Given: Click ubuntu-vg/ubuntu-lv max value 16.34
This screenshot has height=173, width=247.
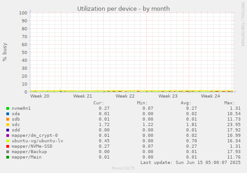Looking at the screenshot, I should [x=234, y=141].
